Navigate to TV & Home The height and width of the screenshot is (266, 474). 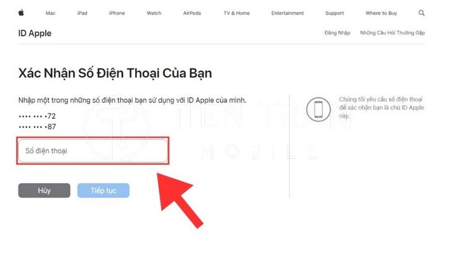(236, 13)
